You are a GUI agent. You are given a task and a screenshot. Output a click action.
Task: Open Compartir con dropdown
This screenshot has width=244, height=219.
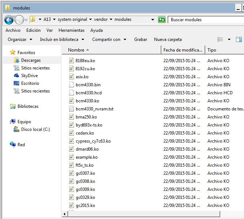tap(109, 39)
